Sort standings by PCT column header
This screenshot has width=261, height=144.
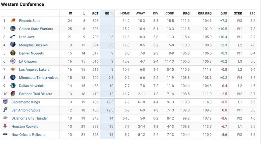pos(95,13)
